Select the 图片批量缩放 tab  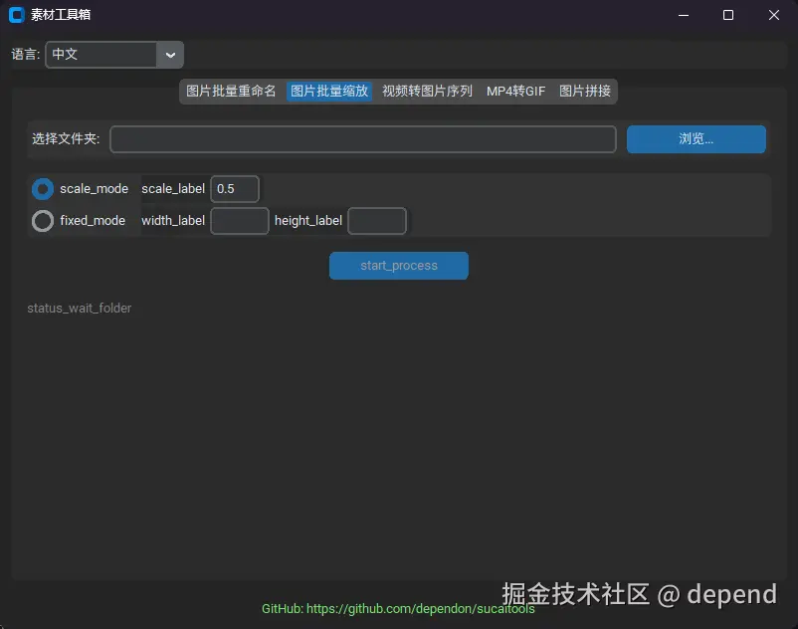[x=328, y=92]
